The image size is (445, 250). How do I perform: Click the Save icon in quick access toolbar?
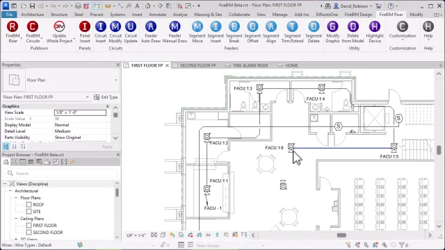coord(32,6)
